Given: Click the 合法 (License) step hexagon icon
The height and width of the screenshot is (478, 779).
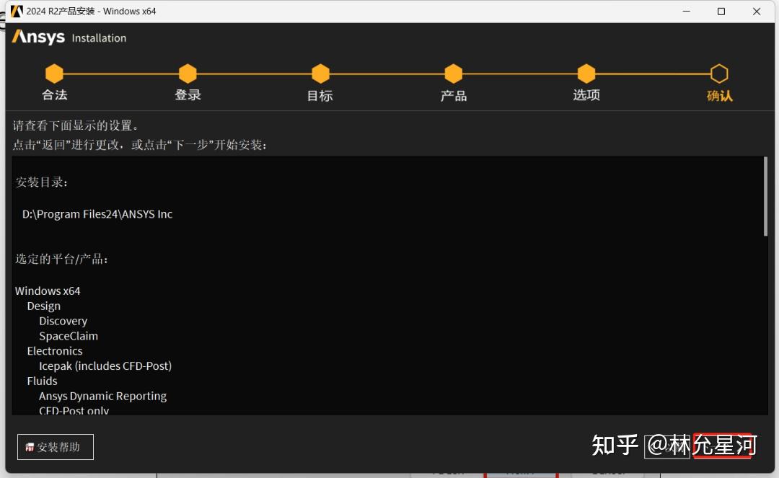Looking at the screenshot, I should point(54,73).
